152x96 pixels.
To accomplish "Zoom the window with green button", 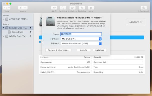I will tap(10, 4).
